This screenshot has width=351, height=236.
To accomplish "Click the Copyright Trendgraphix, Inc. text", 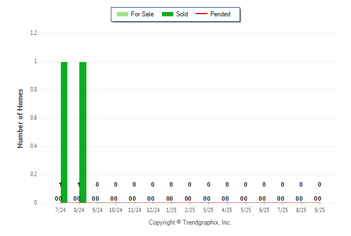I will (190, 222).
